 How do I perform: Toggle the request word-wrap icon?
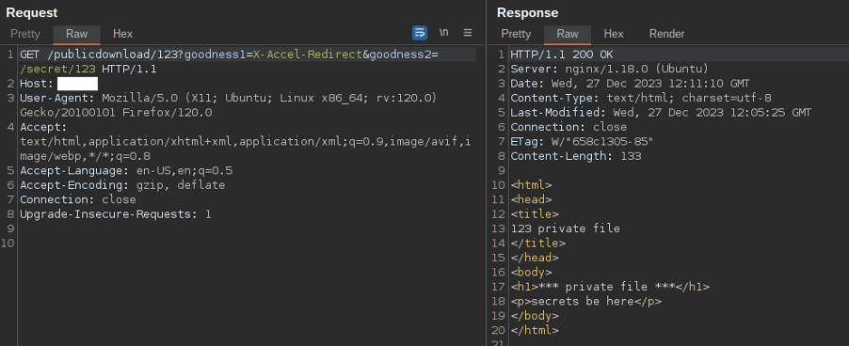point(420,33)
